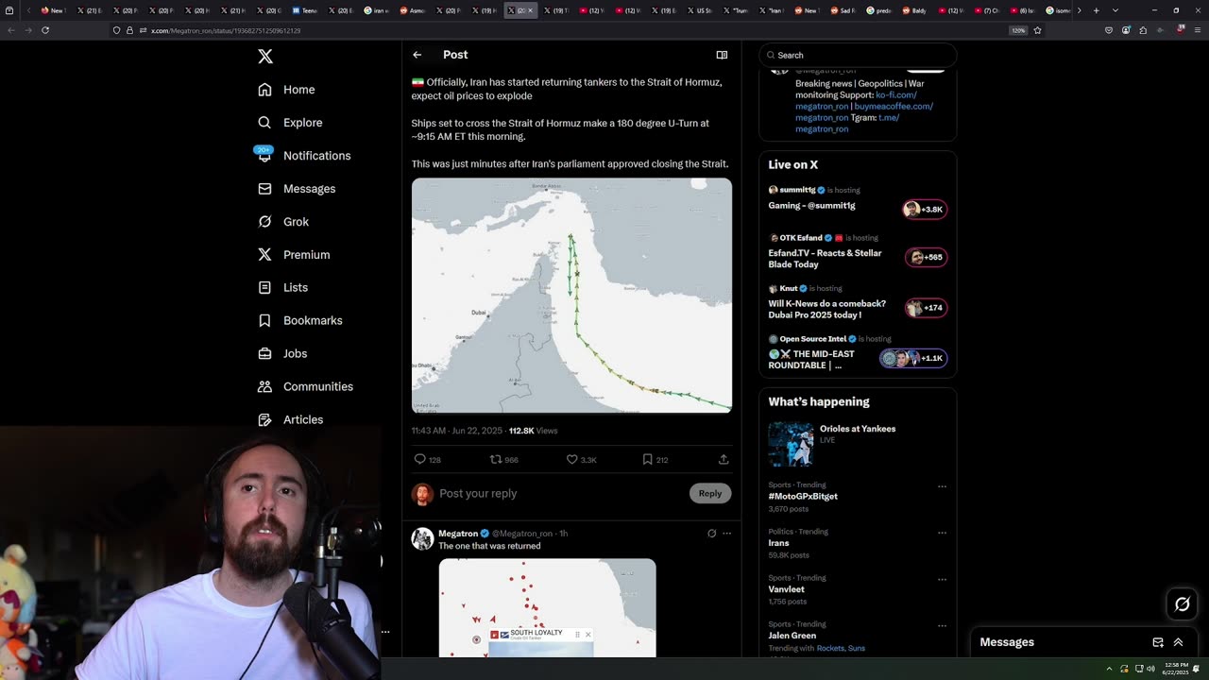This screenshot has height=680, width=1209.
Task: Like the post with 3.3K hearts
Action: 571,459
